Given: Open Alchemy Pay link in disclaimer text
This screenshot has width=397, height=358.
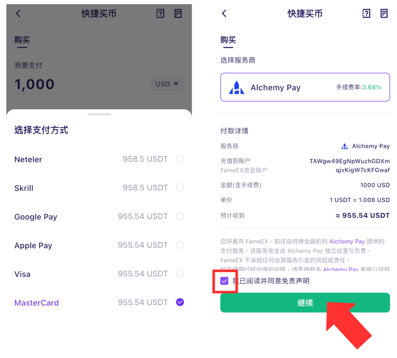Looking at the screenshot, I should (x=347, y=242).
